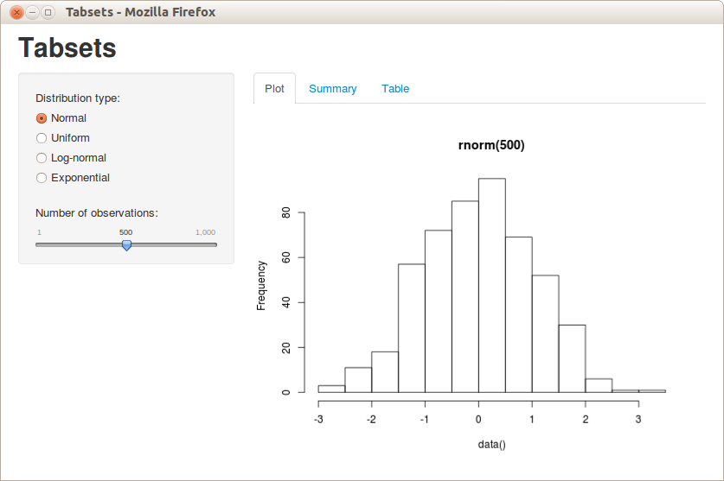Click the data() x-axis label
The image size is (724, 481).
[x=490, y=444]
